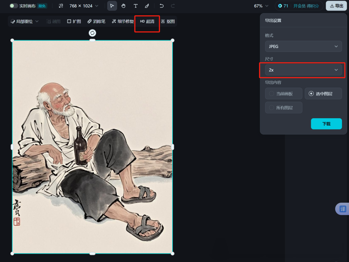Open the 开会员 得积分 membership link

point(306,6)
